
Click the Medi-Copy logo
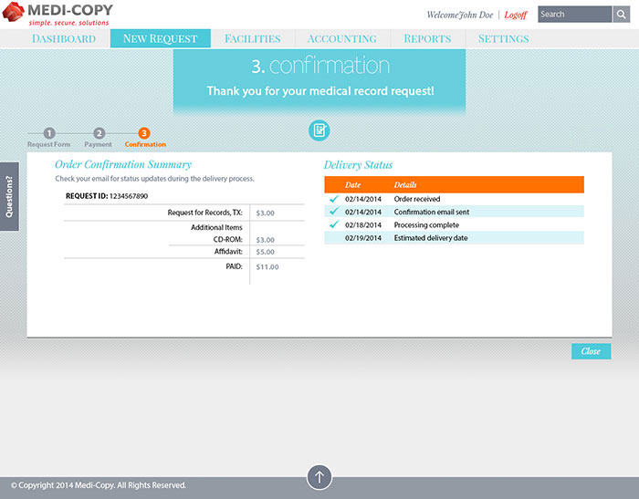click(58, 15)
